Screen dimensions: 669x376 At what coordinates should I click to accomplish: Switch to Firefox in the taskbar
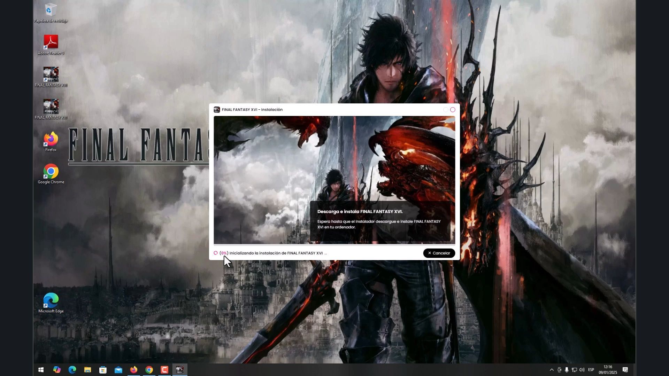coord(134,370)
